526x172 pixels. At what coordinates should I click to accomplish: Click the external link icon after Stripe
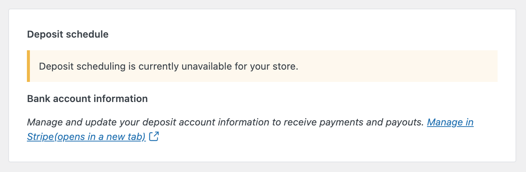(154, 137)
